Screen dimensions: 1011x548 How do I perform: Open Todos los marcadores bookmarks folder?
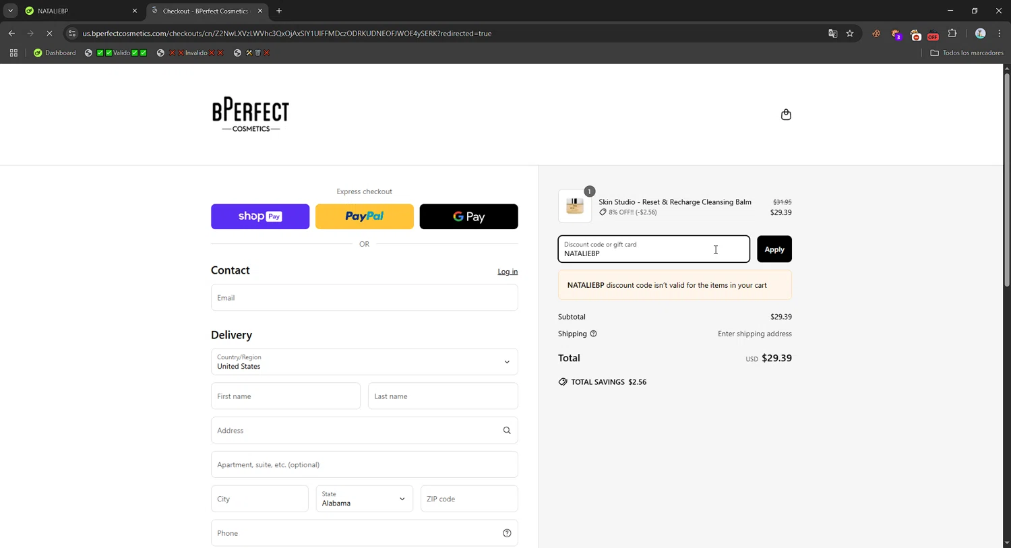[967, 53]
